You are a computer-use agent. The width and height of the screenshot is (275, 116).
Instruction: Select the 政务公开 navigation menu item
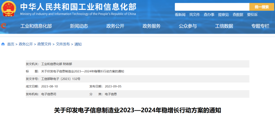click(115, 26)
